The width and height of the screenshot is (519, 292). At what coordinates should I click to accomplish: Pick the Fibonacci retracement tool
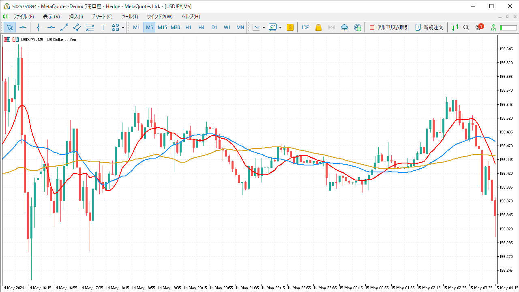click(90, 27)
